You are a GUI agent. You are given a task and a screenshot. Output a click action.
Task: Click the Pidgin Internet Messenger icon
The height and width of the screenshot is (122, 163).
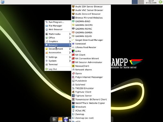(73, 77)
